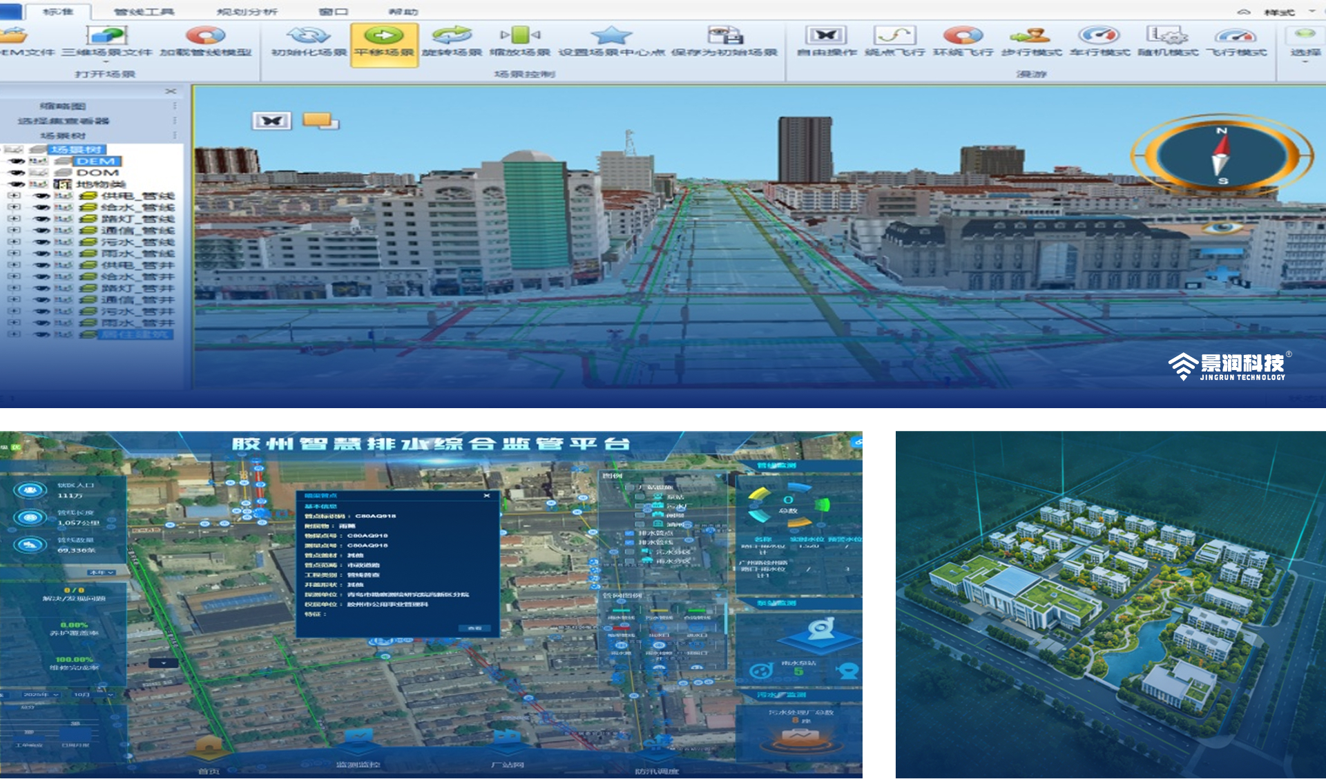The height and width of the screenshot is (779, 1326).
Task: Start 绕点飞行 fly mode
Action: tap(894, 41)
